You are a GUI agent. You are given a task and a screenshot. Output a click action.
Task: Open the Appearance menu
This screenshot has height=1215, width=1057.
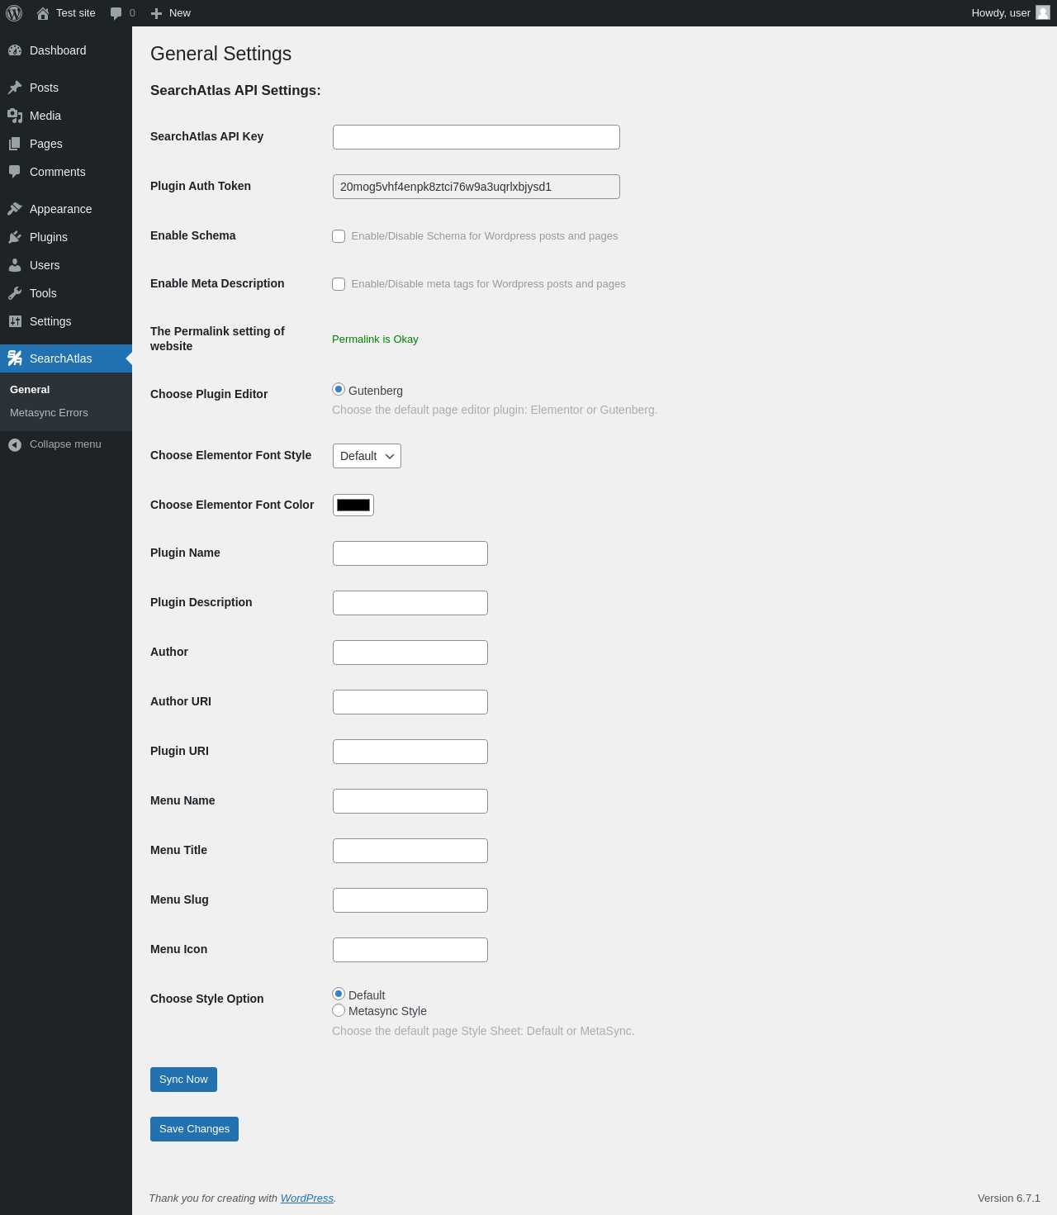pyautogui.click(x=66, y=209)
